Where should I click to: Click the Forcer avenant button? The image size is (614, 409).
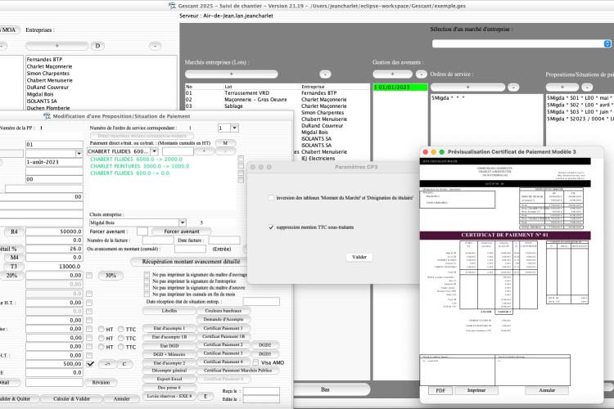182,231
